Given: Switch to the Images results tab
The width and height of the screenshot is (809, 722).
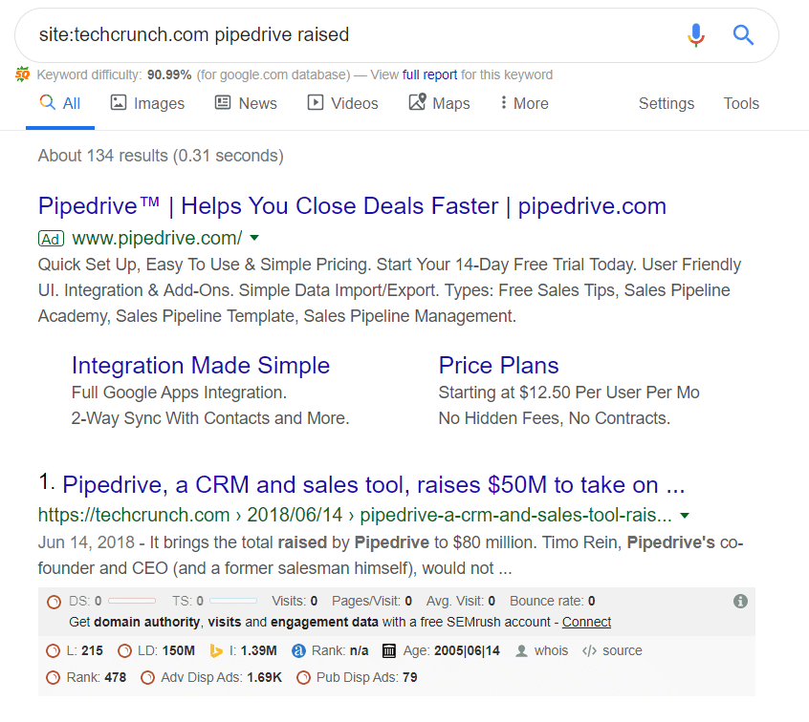Looking at the screenshot, I should 147,103.
